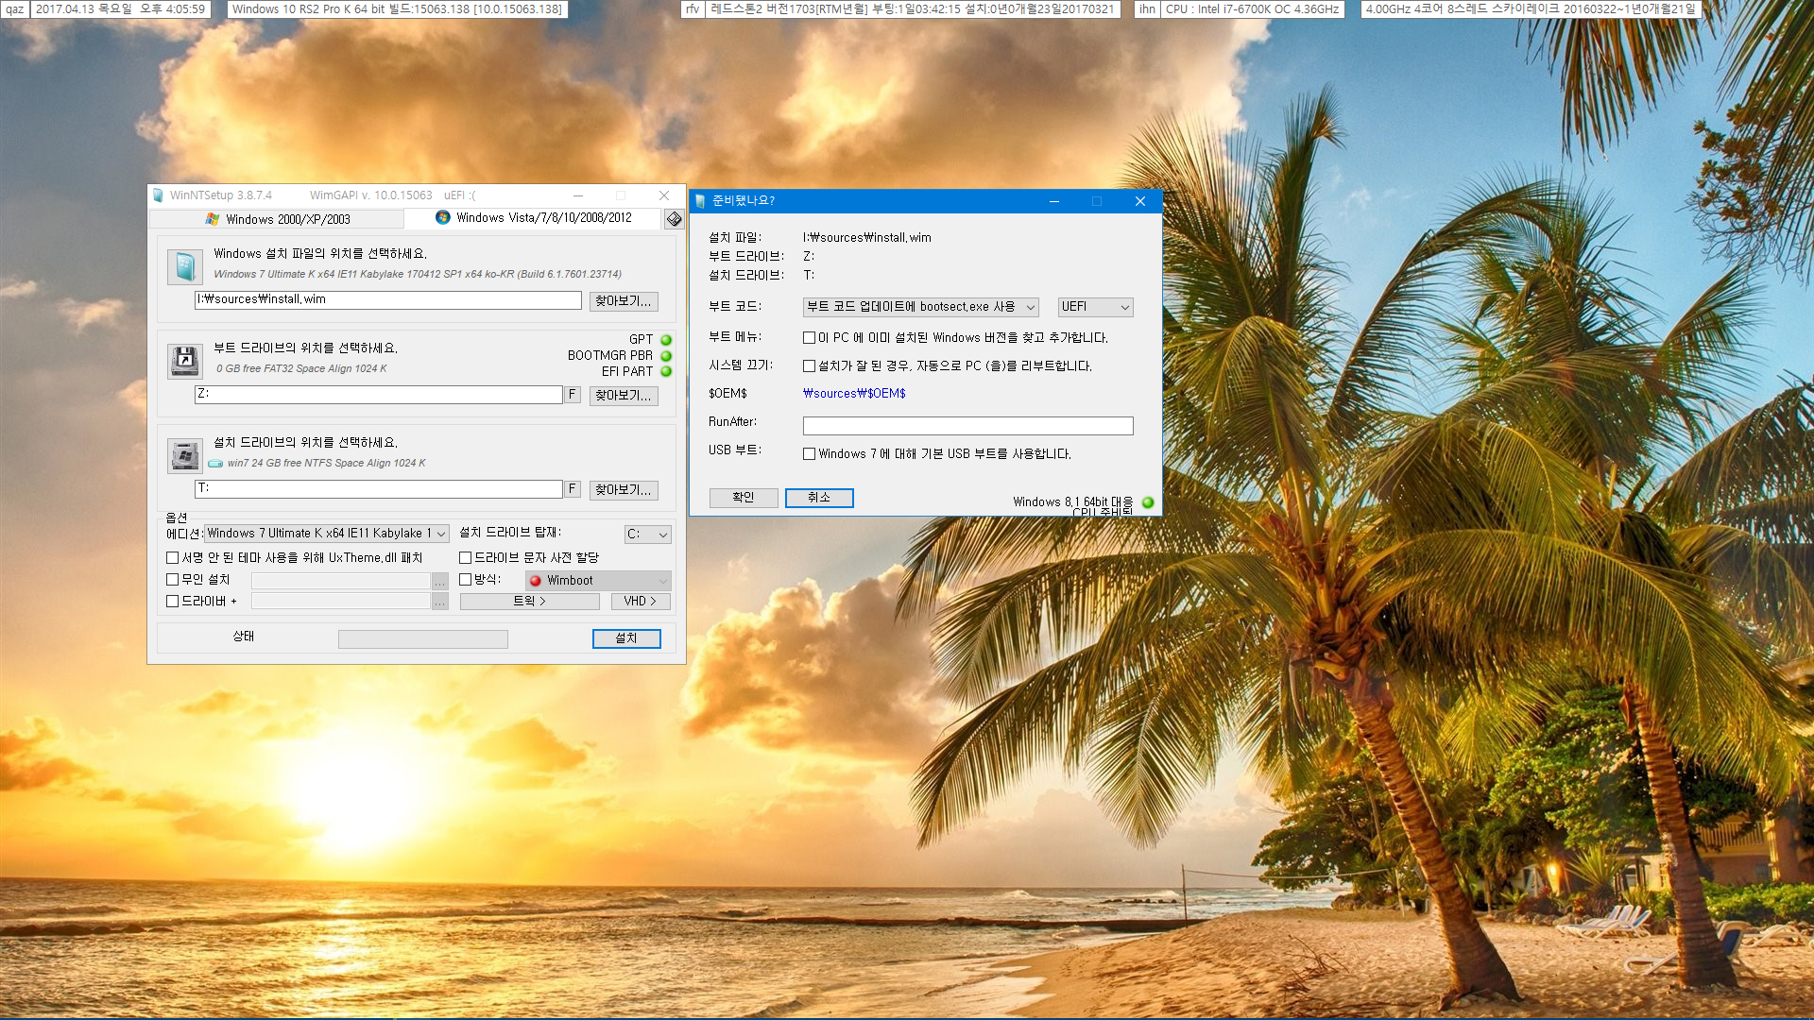Toggle Windows 7 default USB boot checkbox

click(x=809, y=454)
